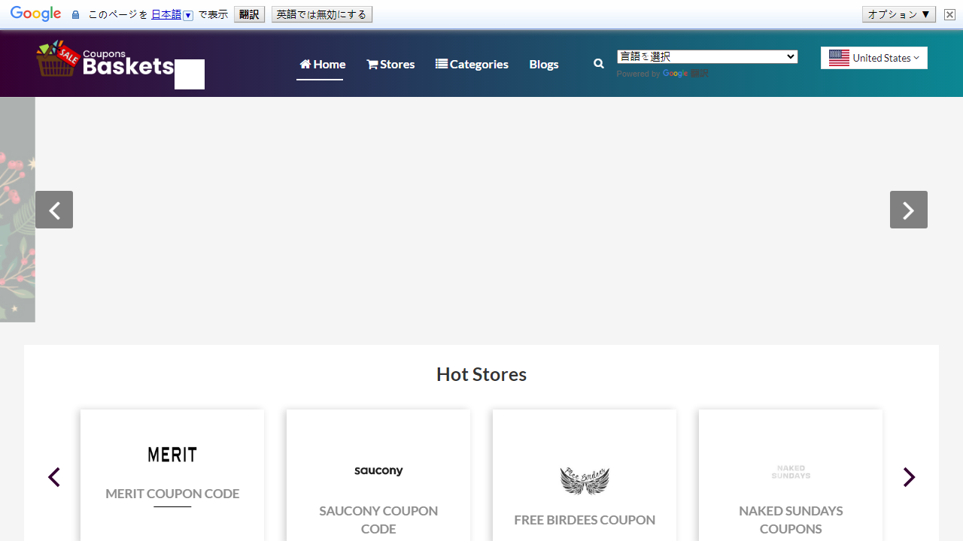Go to the Blogs menu item

point(543,64)
